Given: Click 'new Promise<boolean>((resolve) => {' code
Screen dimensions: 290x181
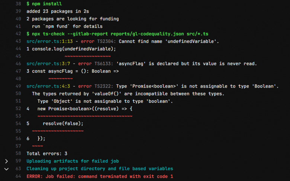Looking at the screenshot, I should [x=85, y=109].
